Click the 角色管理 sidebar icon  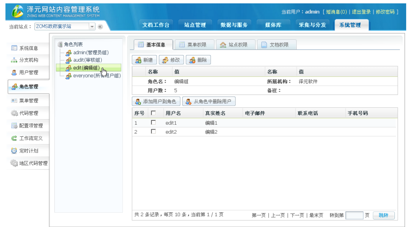pos(14,86)
